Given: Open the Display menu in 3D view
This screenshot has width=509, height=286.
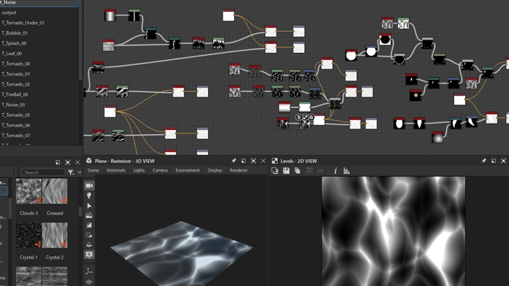Looking at the screenshot, I should coord(215,170).
